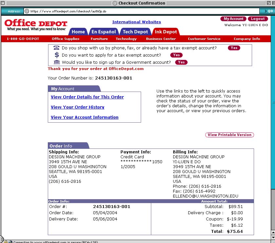Open the Furniture menu

[99, 39]
